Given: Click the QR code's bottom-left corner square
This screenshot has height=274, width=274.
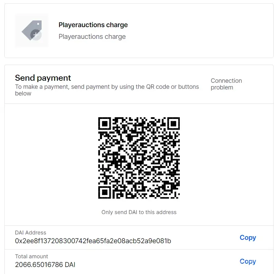Looking at the screenshot, I should click(105, 192).
